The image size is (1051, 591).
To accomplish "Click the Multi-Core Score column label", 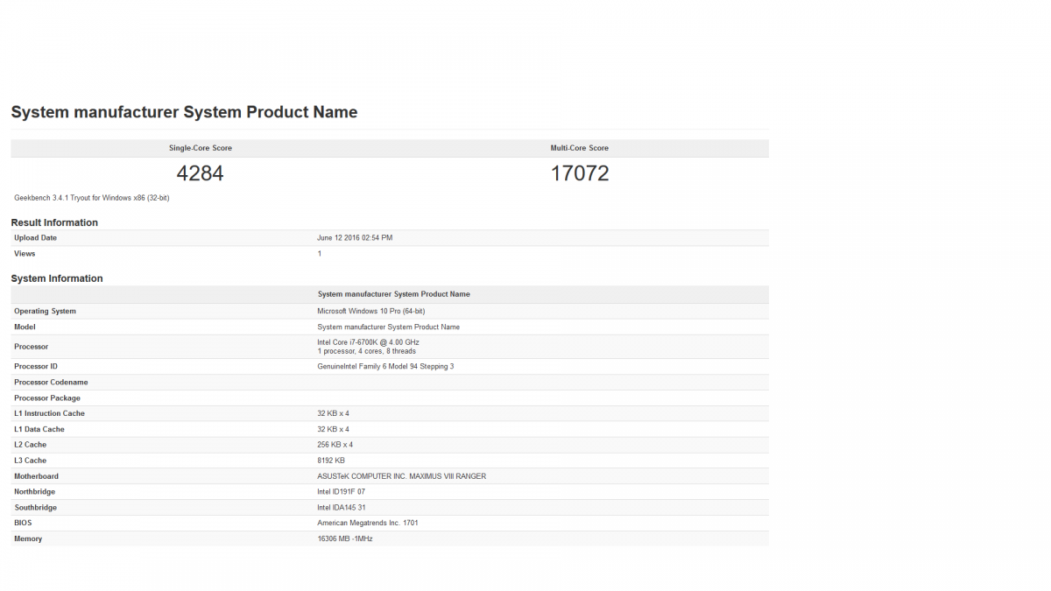I will tap(580, 148).
